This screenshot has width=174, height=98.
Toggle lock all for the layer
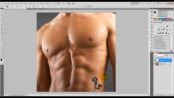pos(163,57)
